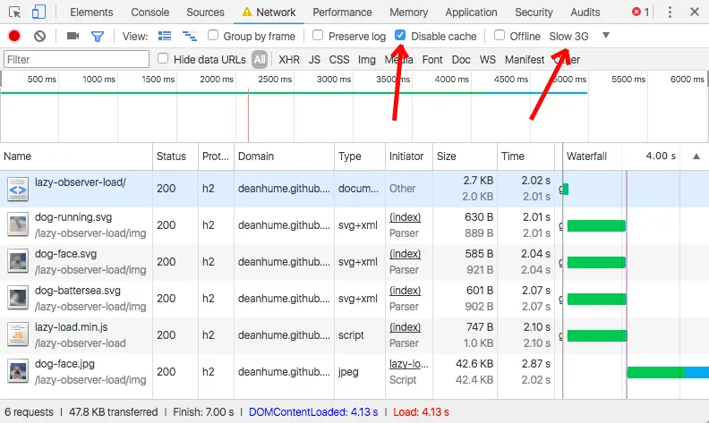Click the dog-battersea.svg thumbnail icon
Viewport: 709px width, 423px height.
(x=18, y=299)
